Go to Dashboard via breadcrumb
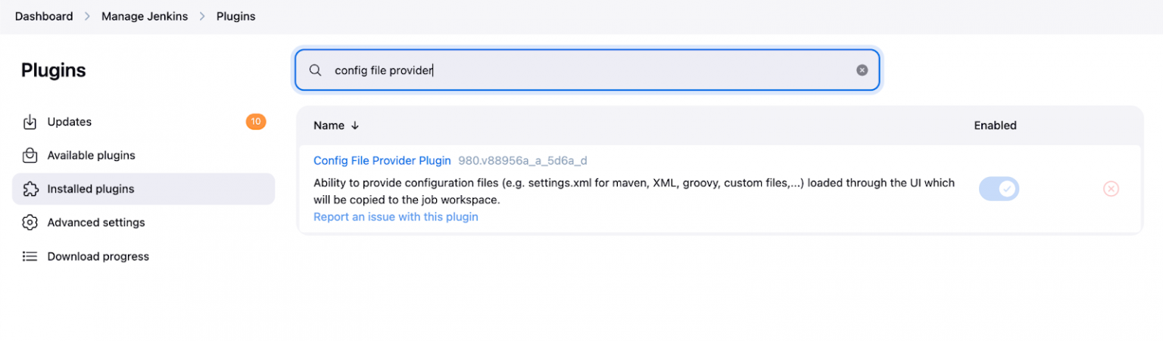This screenshot has width=1163, height=341. tap(44, 16)
